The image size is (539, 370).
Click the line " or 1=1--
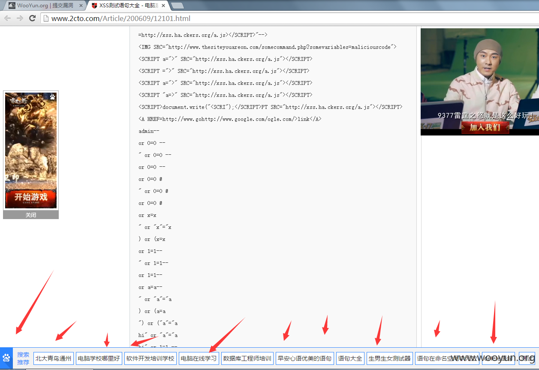point(154,263)
